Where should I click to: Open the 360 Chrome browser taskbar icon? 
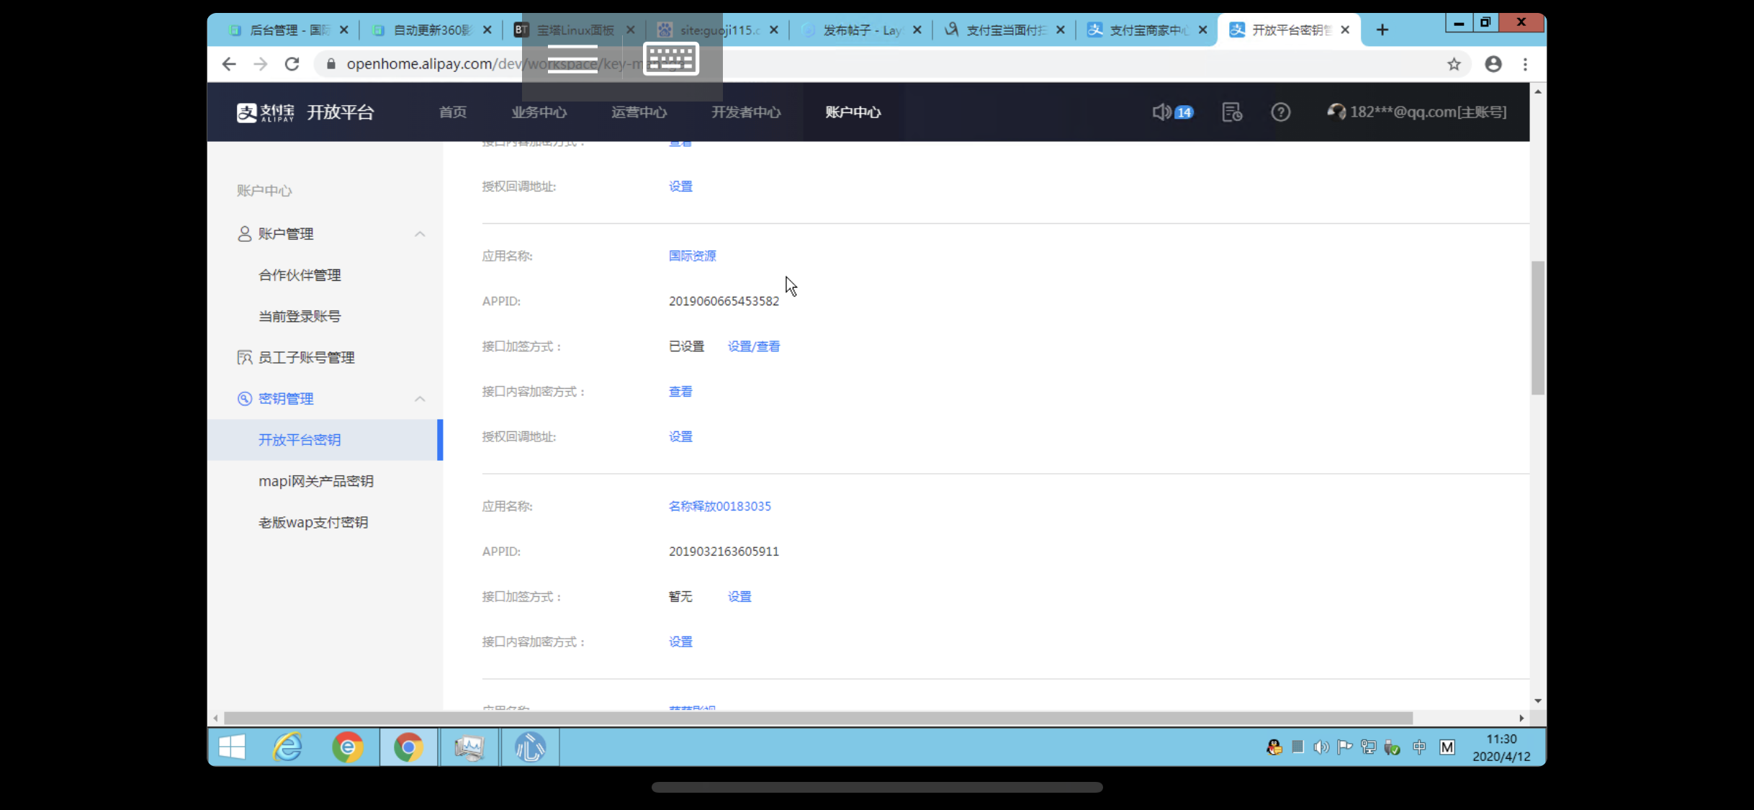[x=348, y=747]
